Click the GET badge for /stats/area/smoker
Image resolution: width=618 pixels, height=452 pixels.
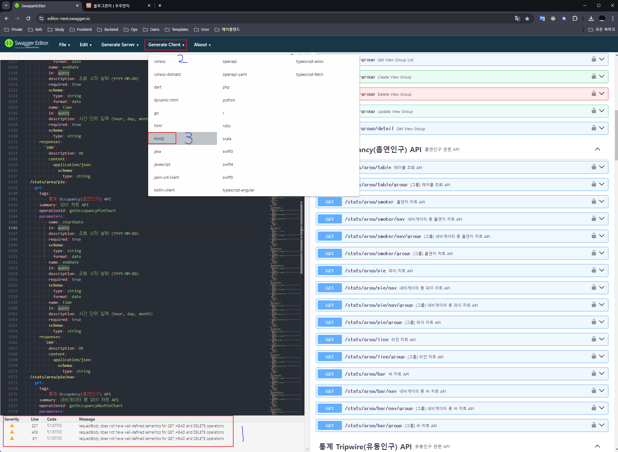330,202
